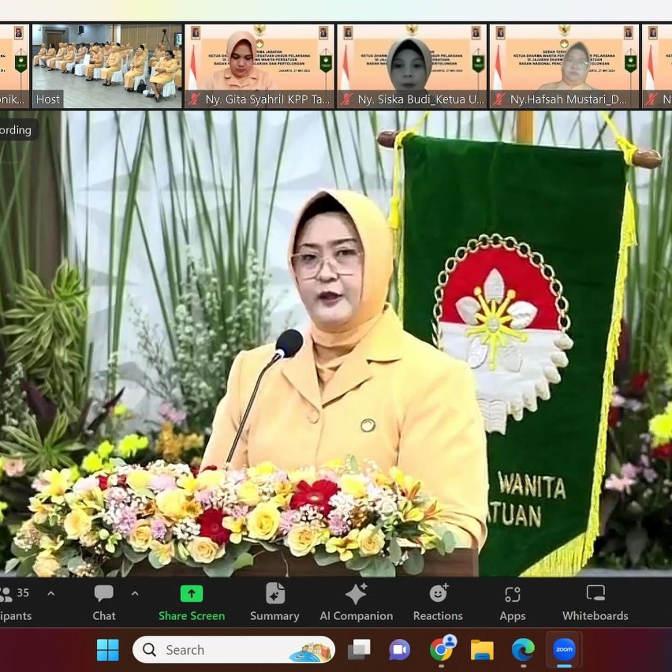Open the meeting Summary tool

275,602
